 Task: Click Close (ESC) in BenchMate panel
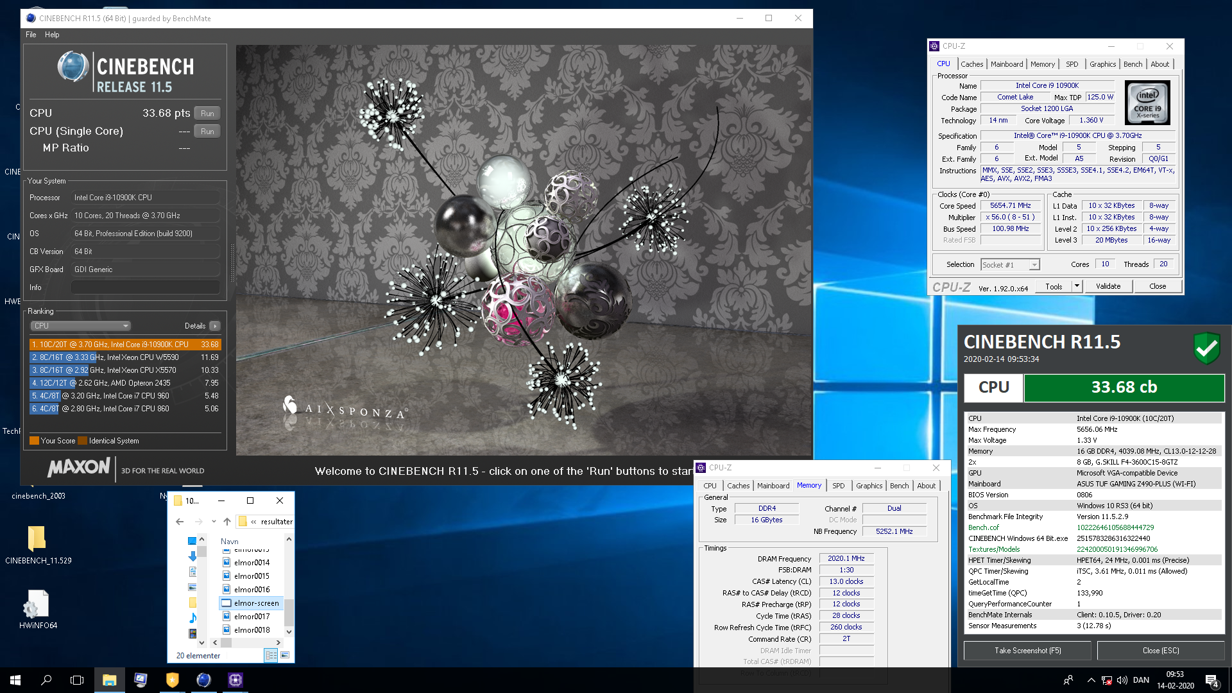[x=1160, y=651]
